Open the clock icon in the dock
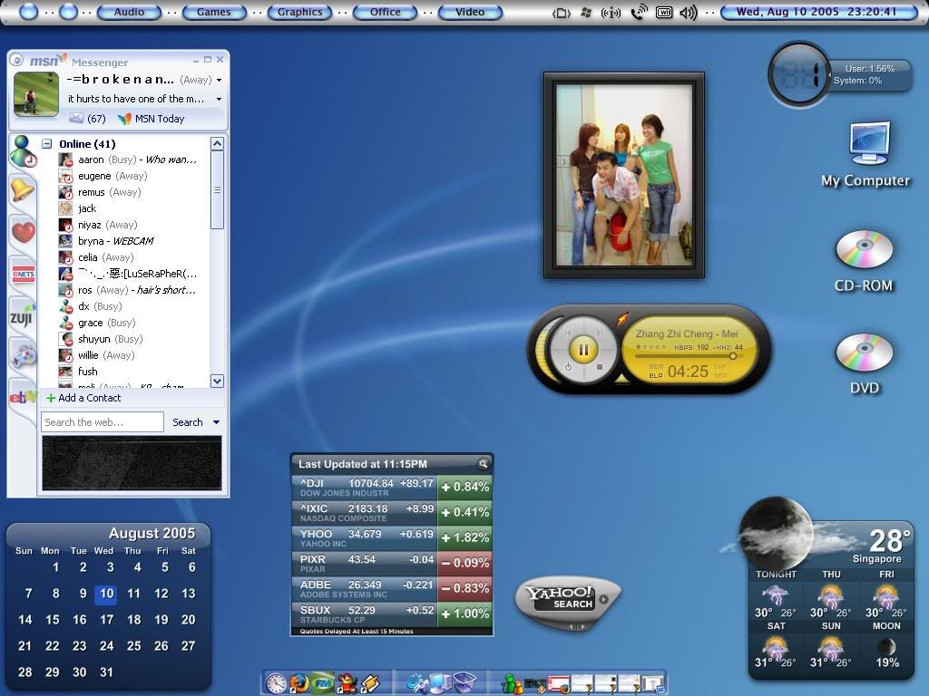The height and width of the screenshot is (696, 929). [276, 683]
